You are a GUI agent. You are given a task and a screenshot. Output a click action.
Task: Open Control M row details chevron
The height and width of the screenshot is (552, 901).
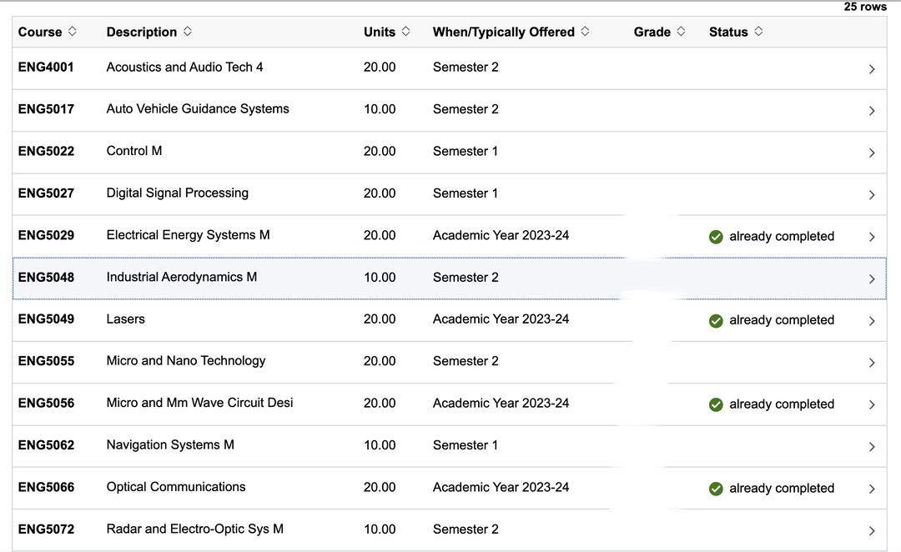[x=872, y=153]
